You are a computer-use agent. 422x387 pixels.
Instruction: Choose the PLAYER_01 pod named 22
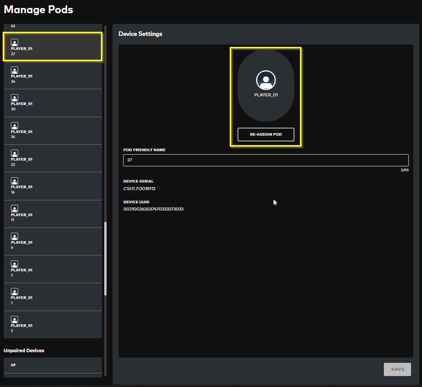tap(53, 158)
